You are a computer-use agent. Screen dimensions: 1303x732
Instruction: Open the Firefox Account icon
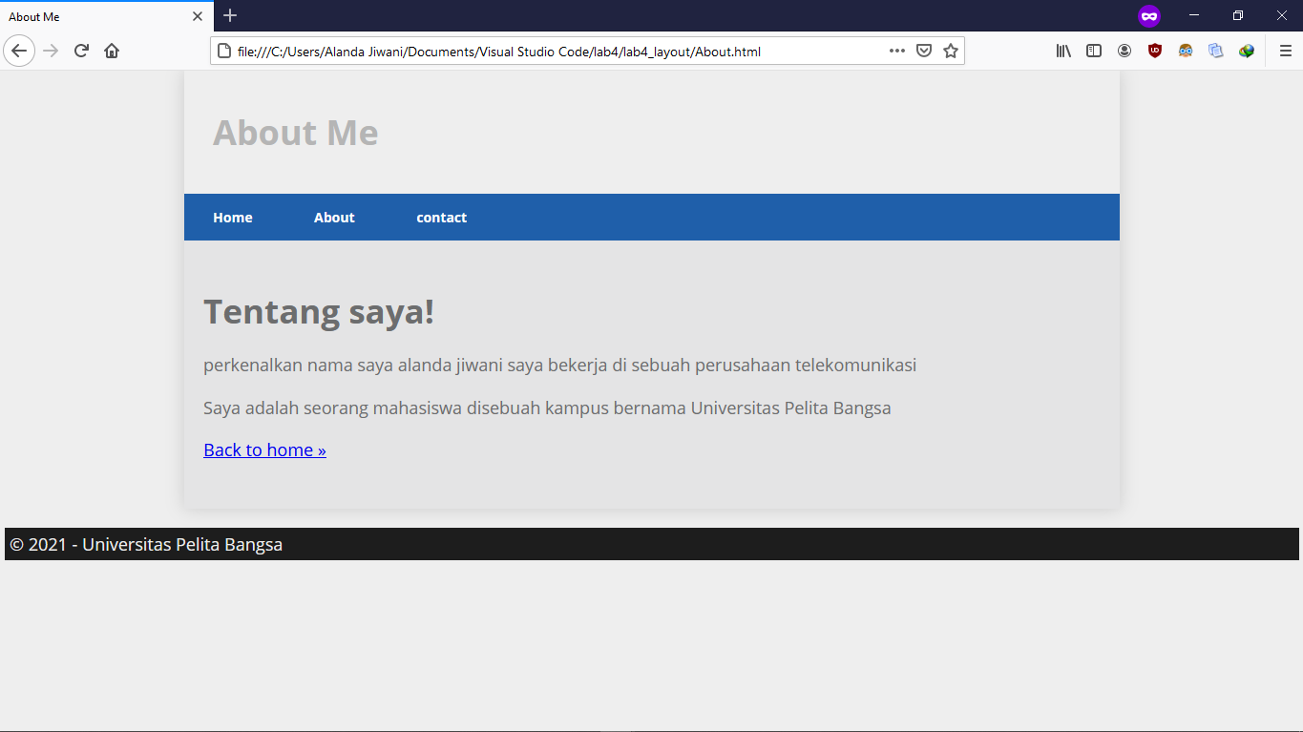pyautogui.click(x=1124, y=51)
